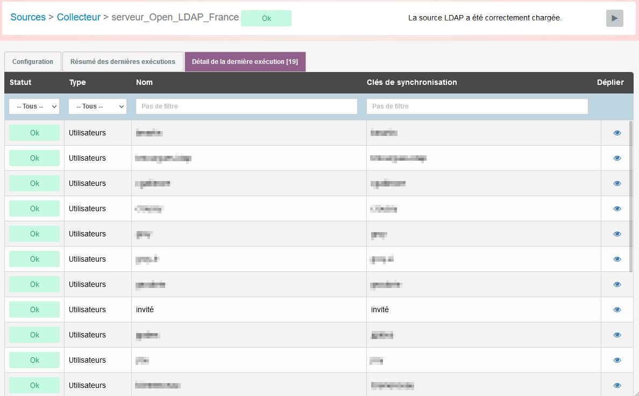This screenshot has height=396, width=639.
Task: Click the eye icon for the invité row
Action: click(617, 309)
